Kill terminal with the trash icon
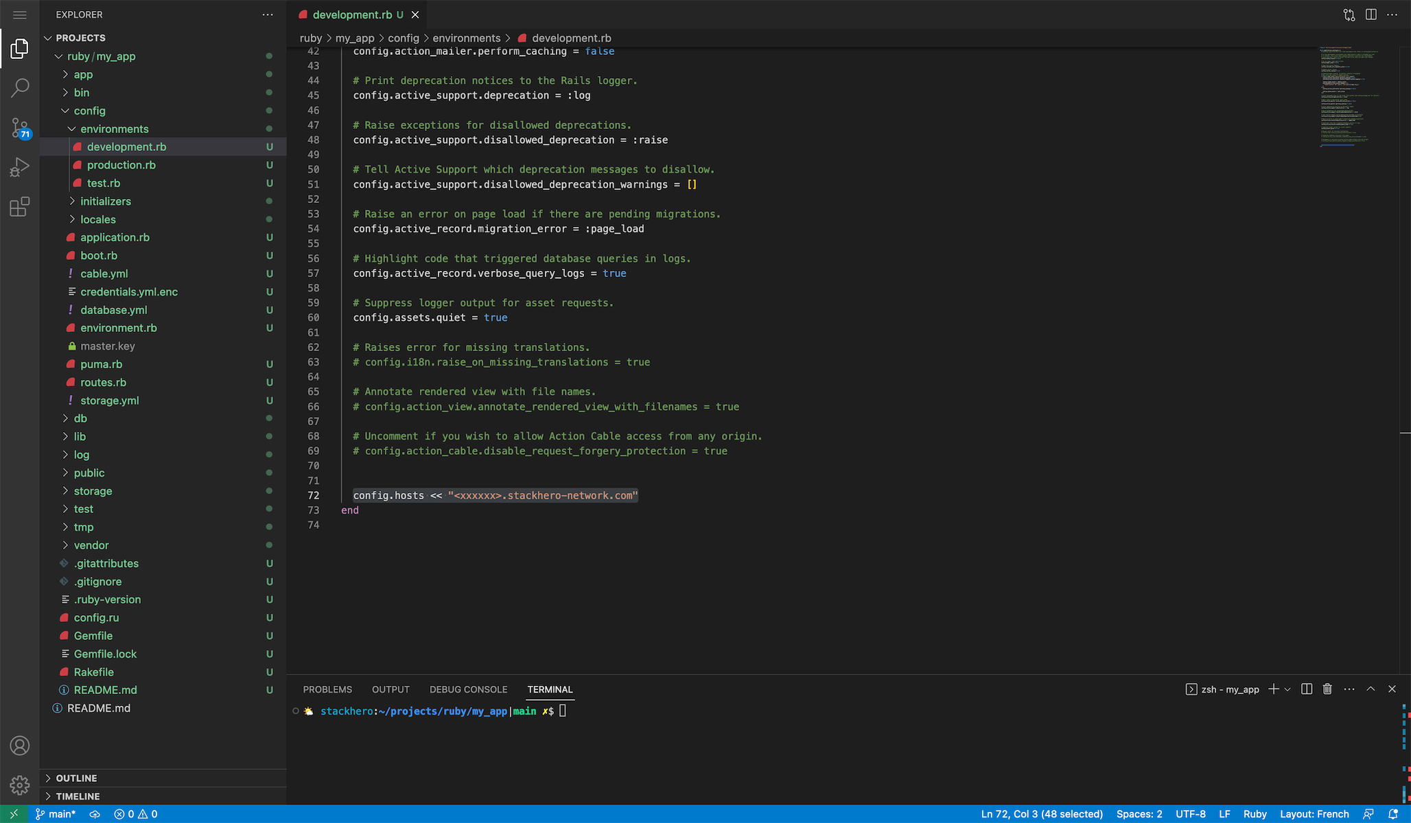The image size is (1411, 823). [1327, 689]
